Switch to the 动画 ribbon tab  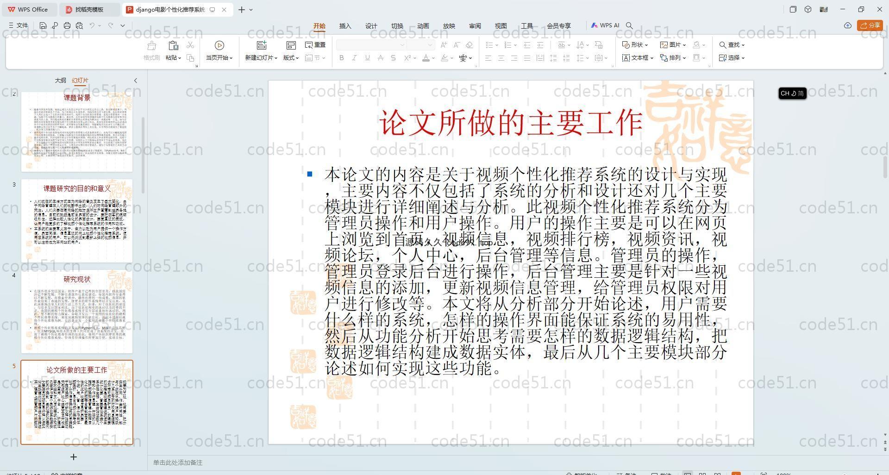click(423, 26)
